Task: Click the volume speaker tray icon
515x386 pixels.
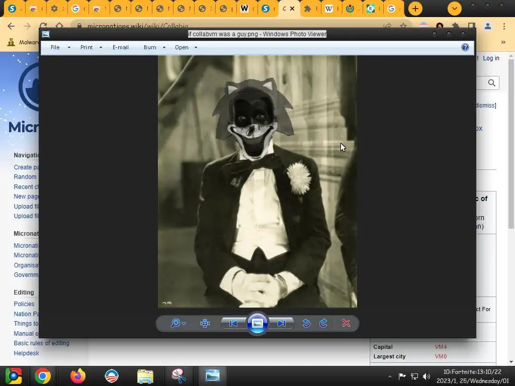Action: 426,376
